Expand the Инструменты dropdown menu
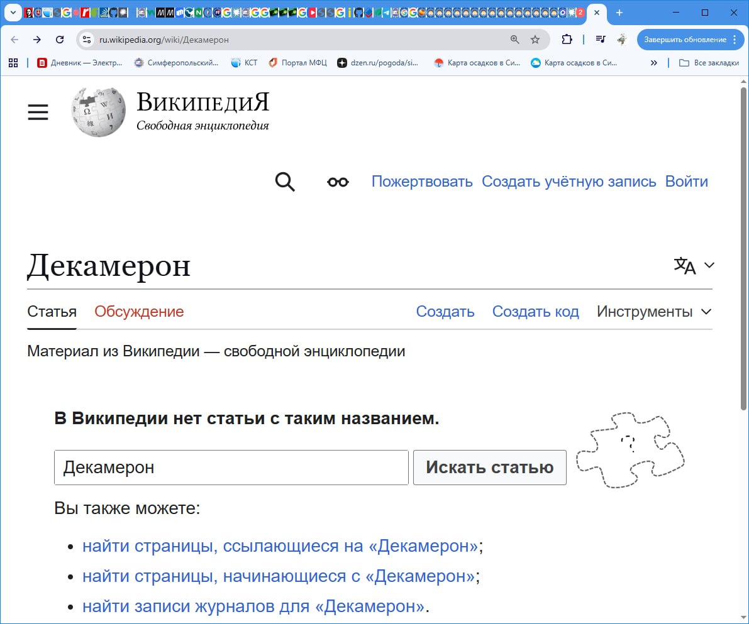The height and width of the screenshot is (624, 749). click(654, 312)
